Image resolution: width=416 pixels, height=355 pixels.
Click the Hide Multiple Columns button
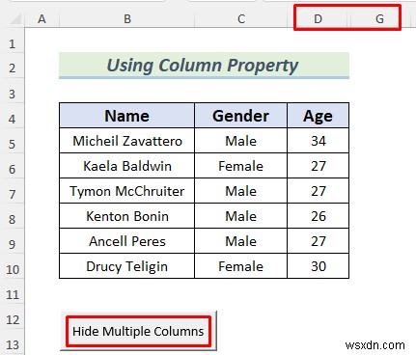tap(138, 331)
